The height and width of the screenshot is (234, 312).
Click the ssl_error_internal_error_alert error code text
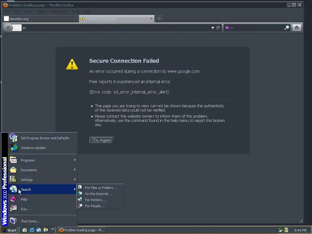[141, 92]
